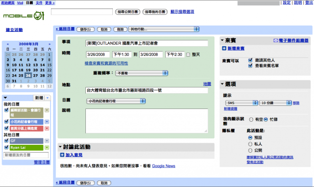
Task: Select 有空 availability radio button
Action: tap(251, 119)
